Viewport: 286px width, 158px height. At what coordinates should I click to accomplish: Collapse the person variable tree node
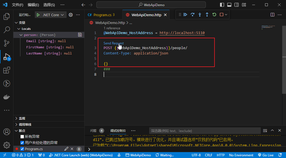click(x=21, y=35)
